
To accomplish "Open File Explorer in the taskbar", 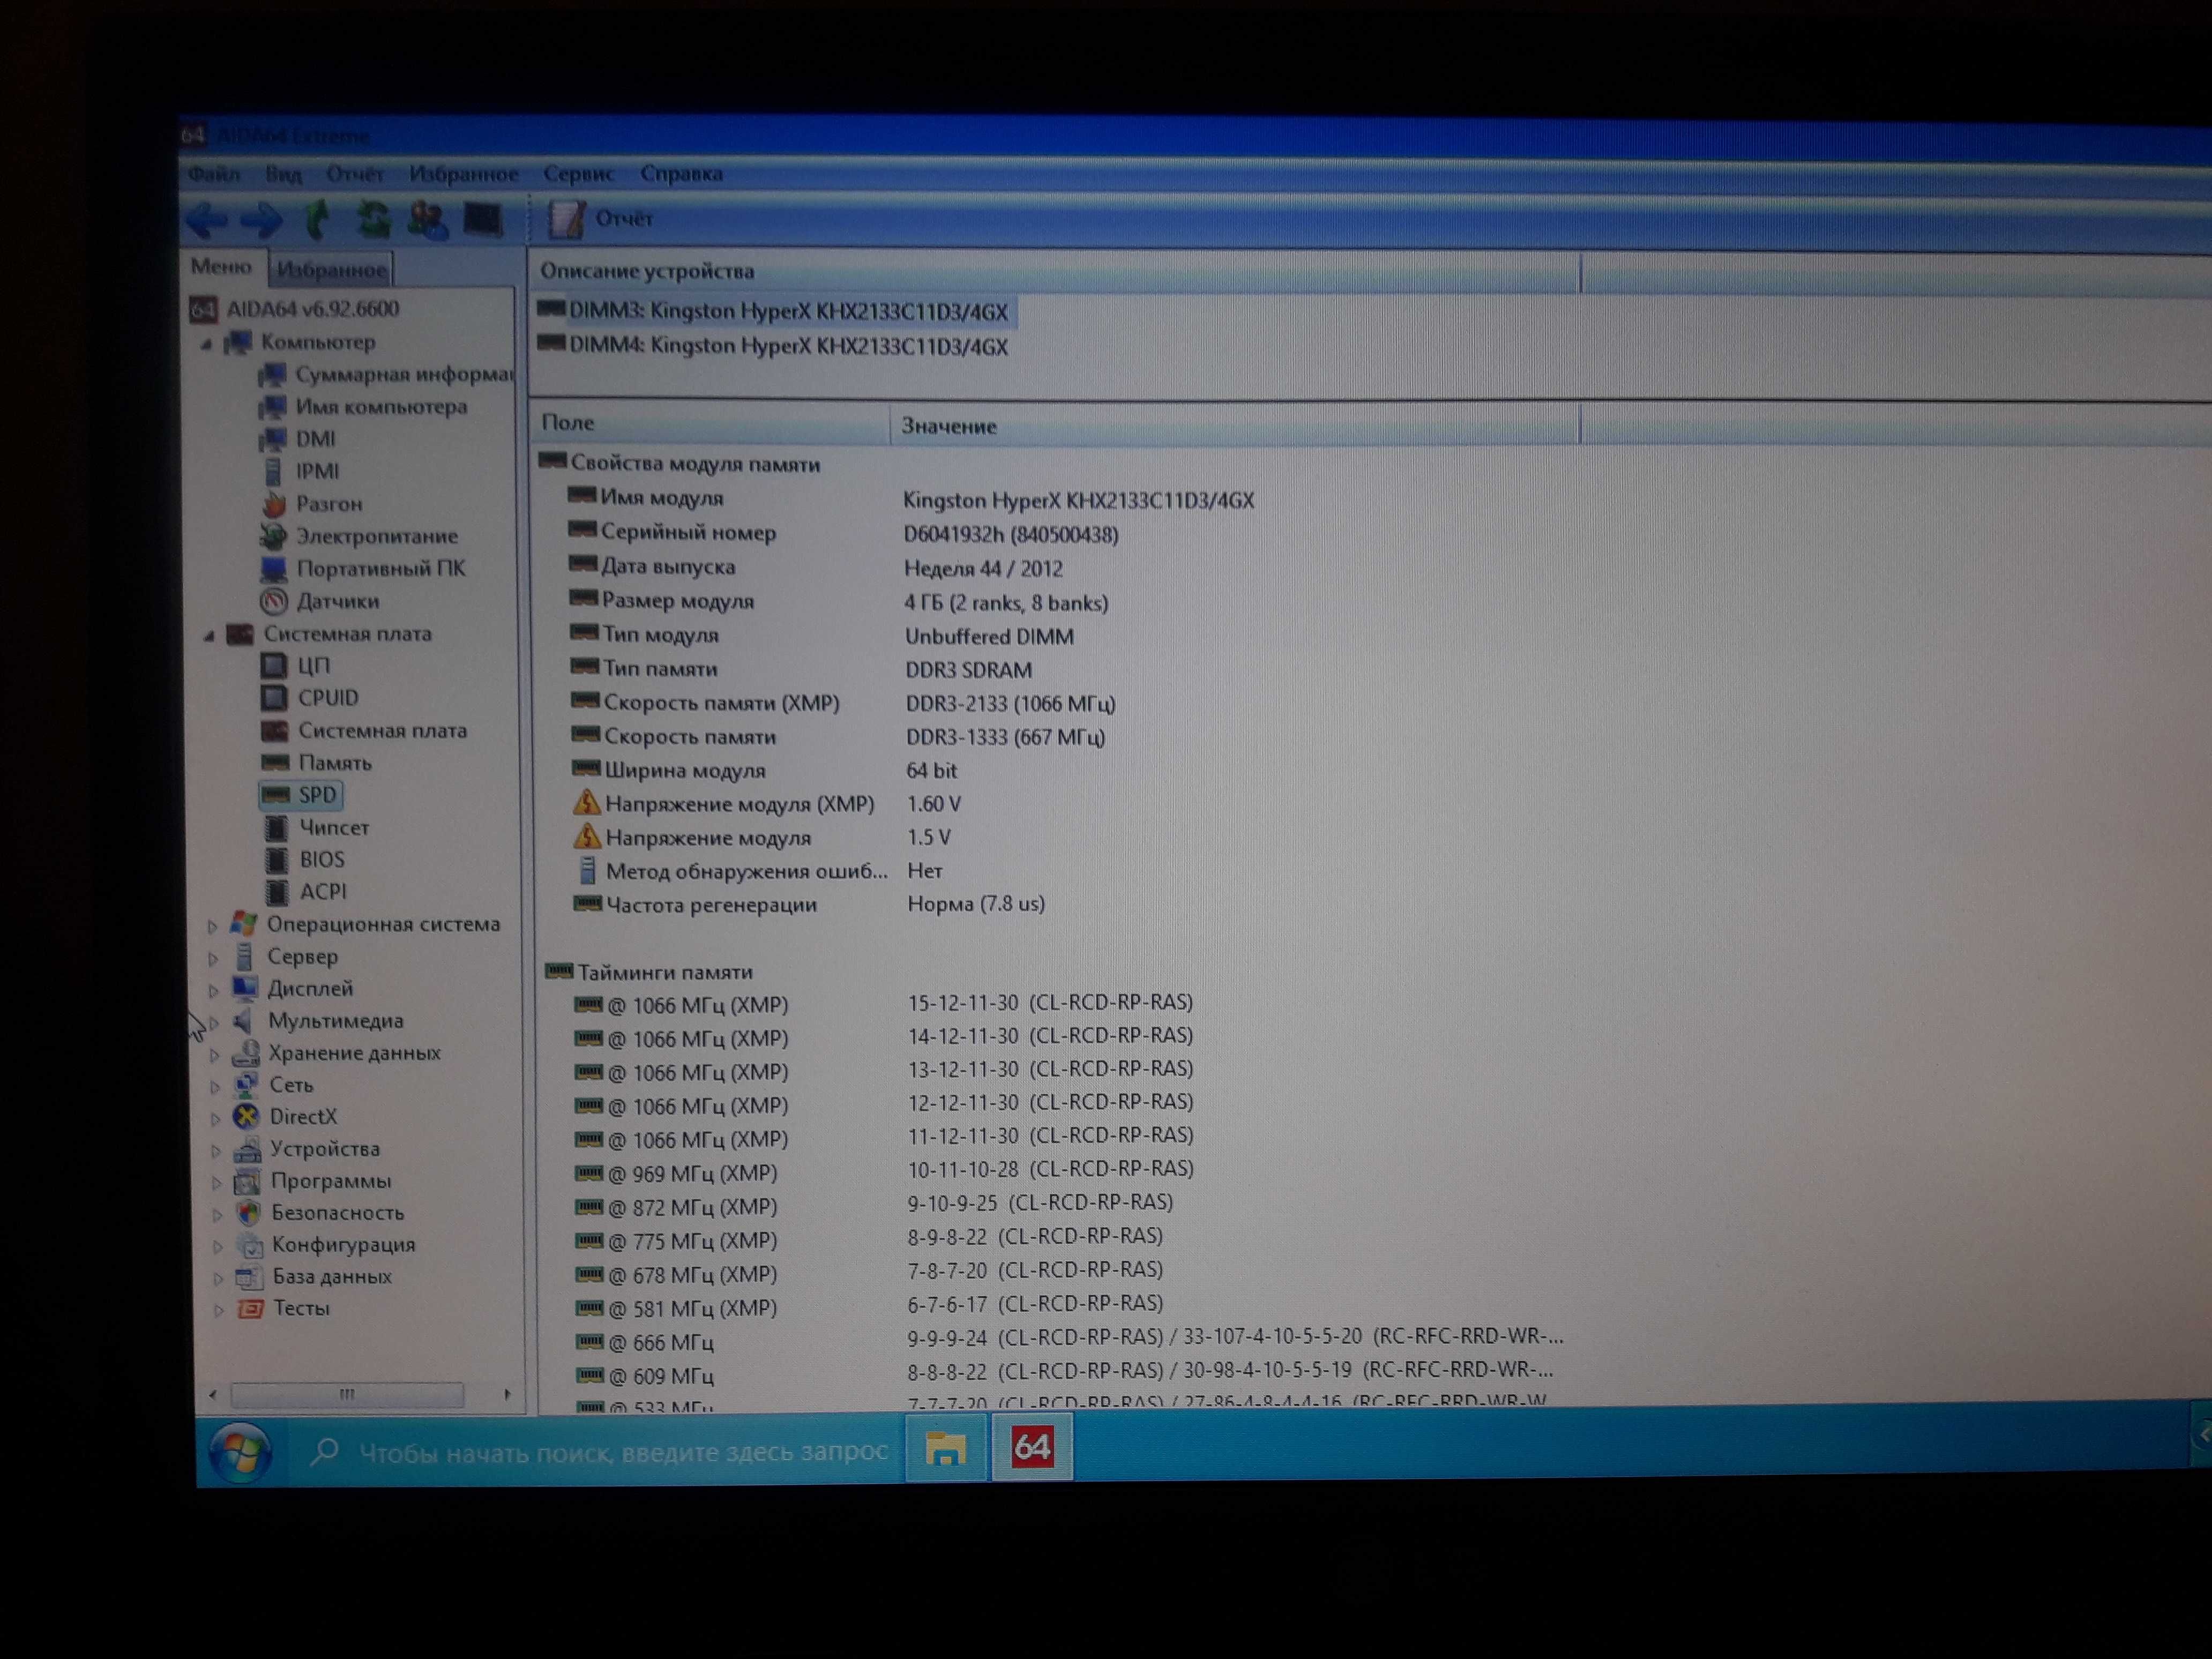I will (x=945, y=1447).
